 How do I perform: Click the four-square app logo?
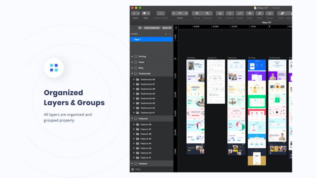point(54,68)
